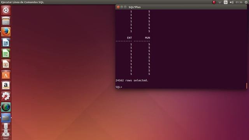249x140 pixels.
Task: Open the Files manager in launcher
Action: [x=6, y=21]
